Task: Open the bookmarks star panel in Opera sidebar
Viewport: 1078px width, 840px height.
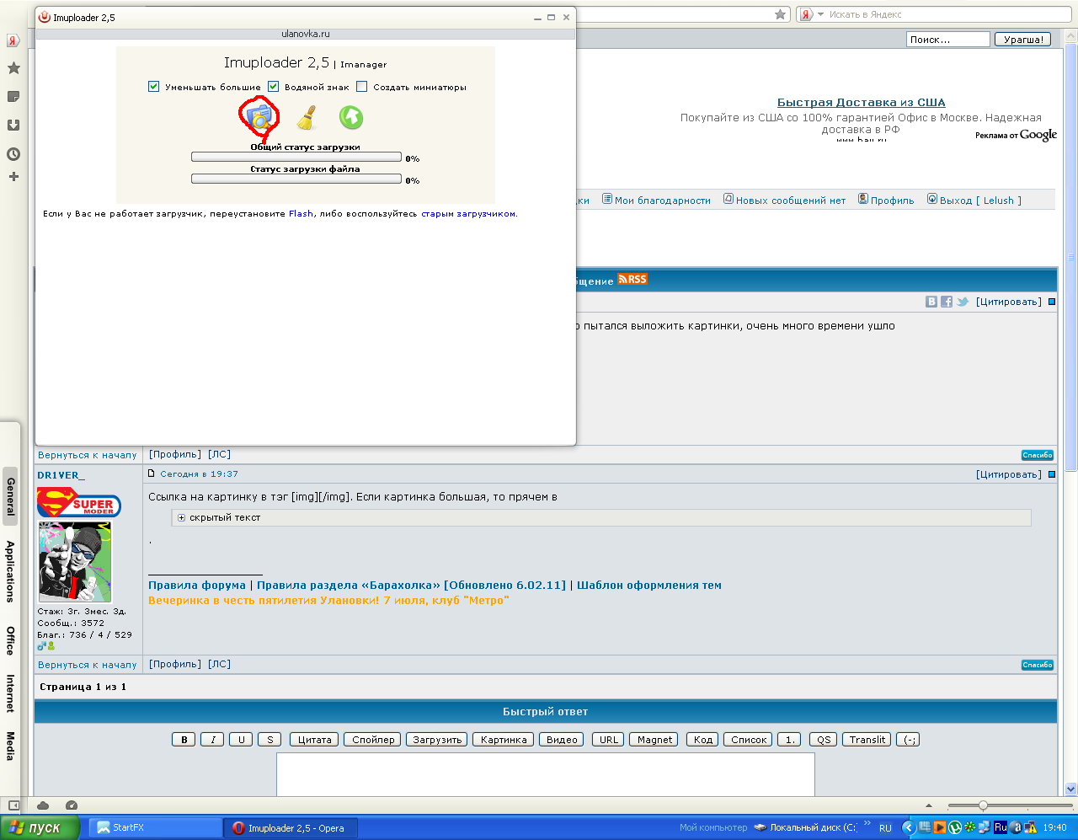Action: (x=13, y=68)
